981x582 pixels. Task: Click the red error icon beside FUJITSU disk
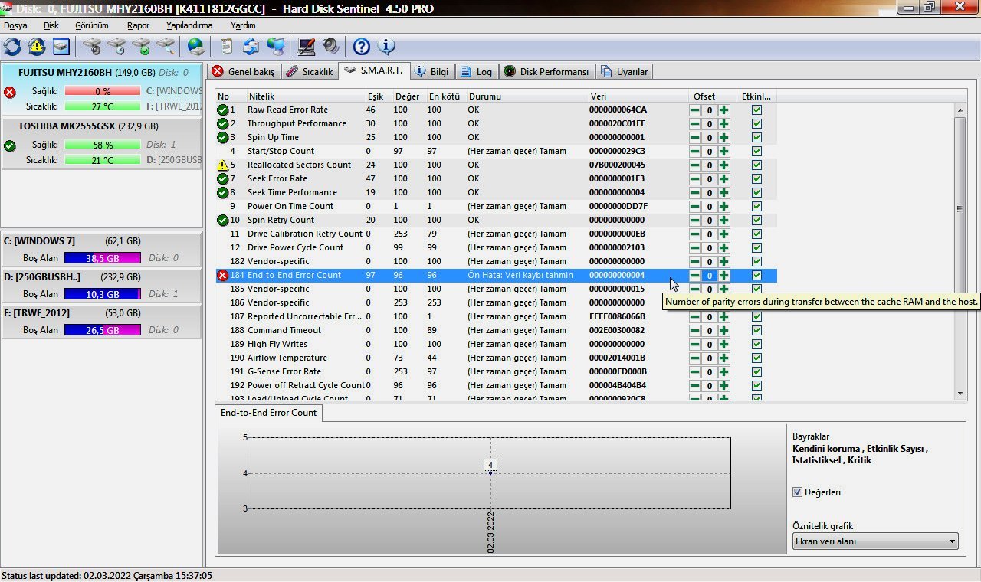point(10,92)
